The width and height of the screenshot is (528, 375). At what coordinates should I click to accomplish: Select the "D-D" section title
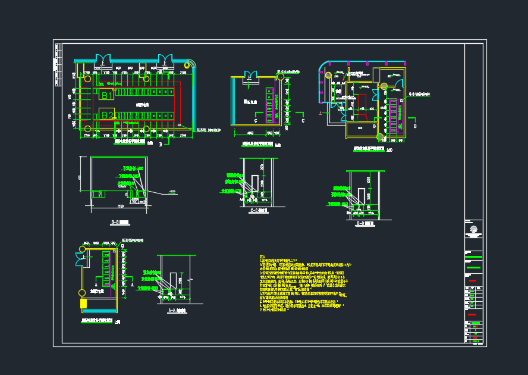point(365,223)
